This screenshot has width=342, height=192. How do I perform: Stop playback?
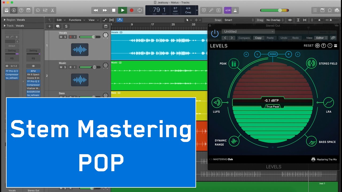point(114,10)
